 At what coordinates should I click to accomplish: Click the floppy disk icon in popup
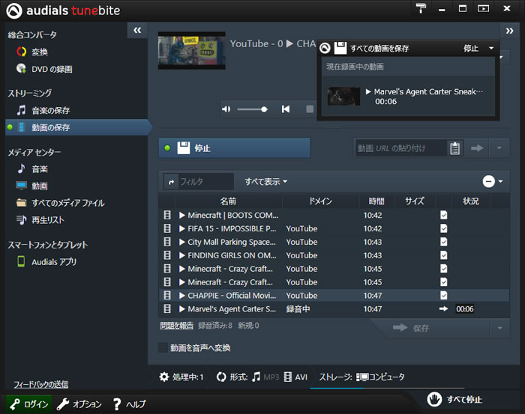340,48
